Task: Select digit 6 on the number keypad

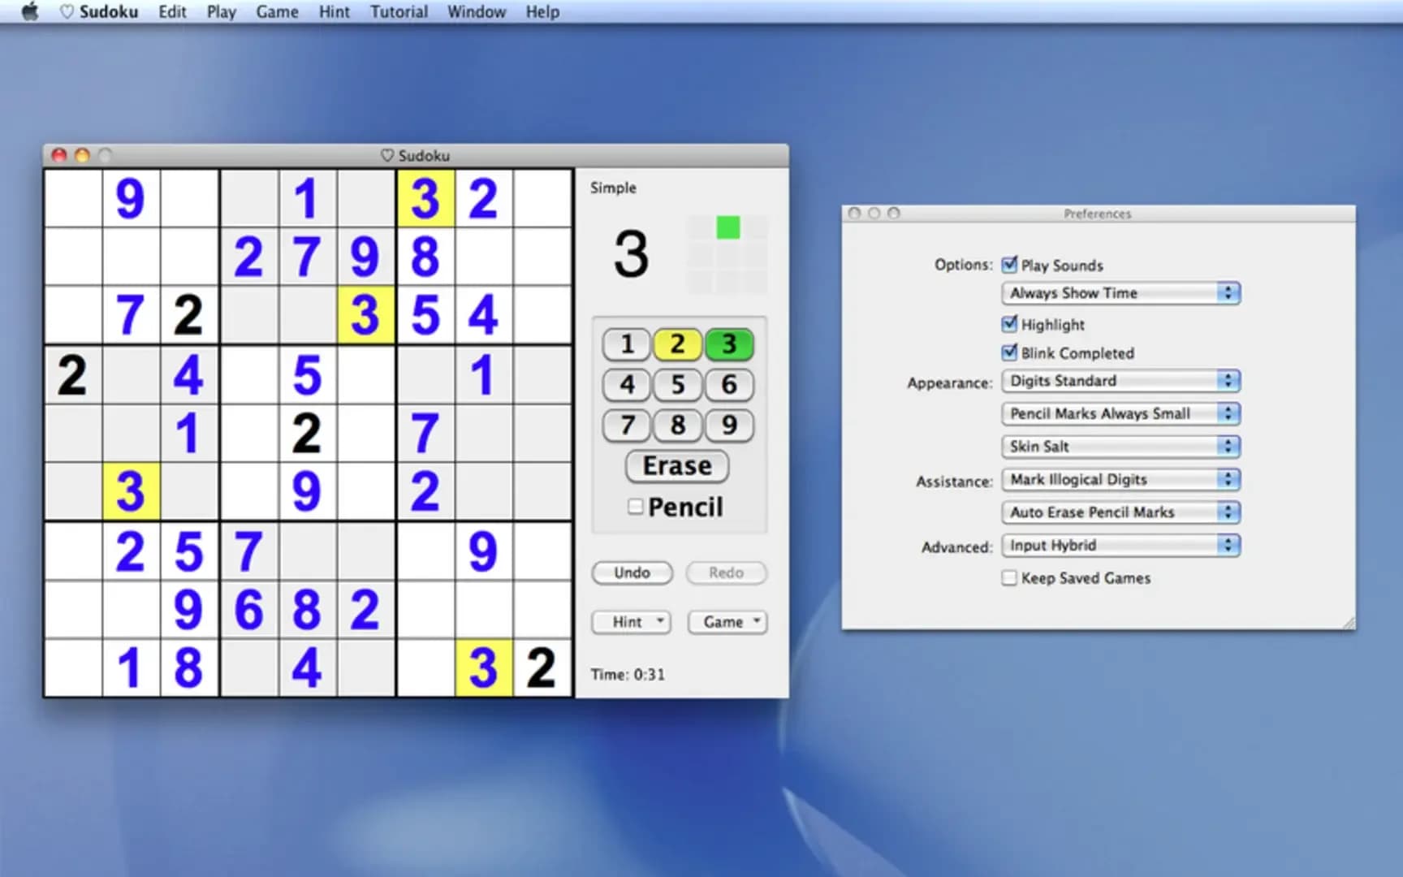Action: point(729,385)
